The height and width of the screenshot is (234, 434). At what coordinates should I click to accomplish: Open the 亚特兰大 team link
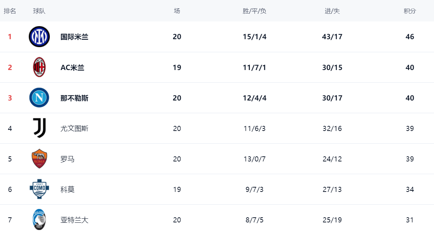(74, 220)
